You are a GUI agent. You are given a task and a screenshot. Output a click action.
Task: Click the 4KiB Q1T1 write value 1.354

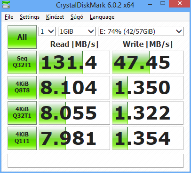[x=148, y=138]
